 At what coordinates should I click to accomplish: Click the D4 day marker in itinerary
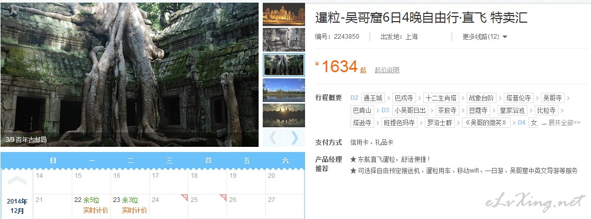521,123
